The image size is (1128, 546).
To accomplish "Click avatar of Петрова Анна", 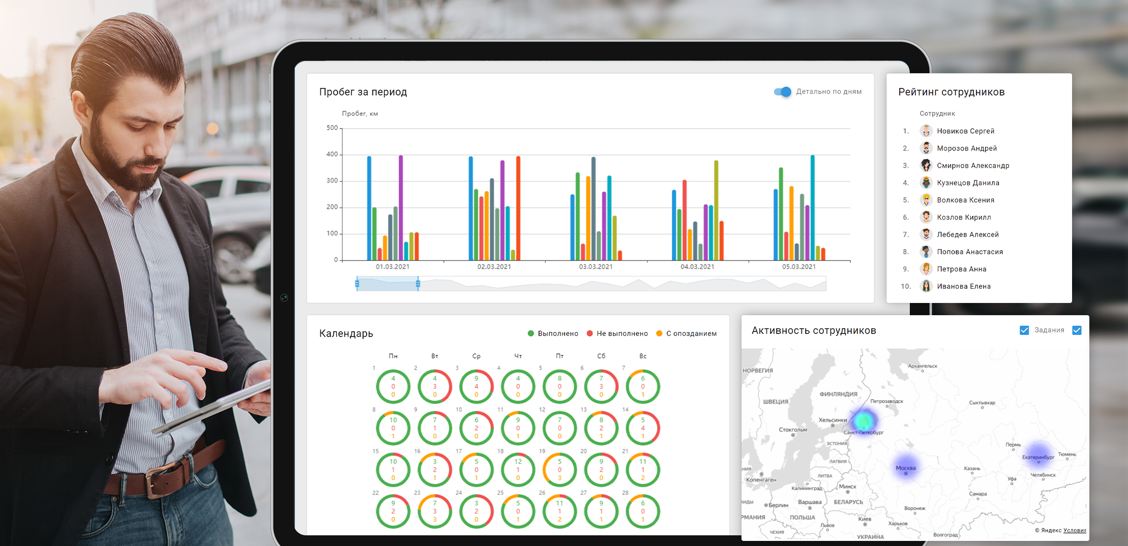I will pos(926,269).
